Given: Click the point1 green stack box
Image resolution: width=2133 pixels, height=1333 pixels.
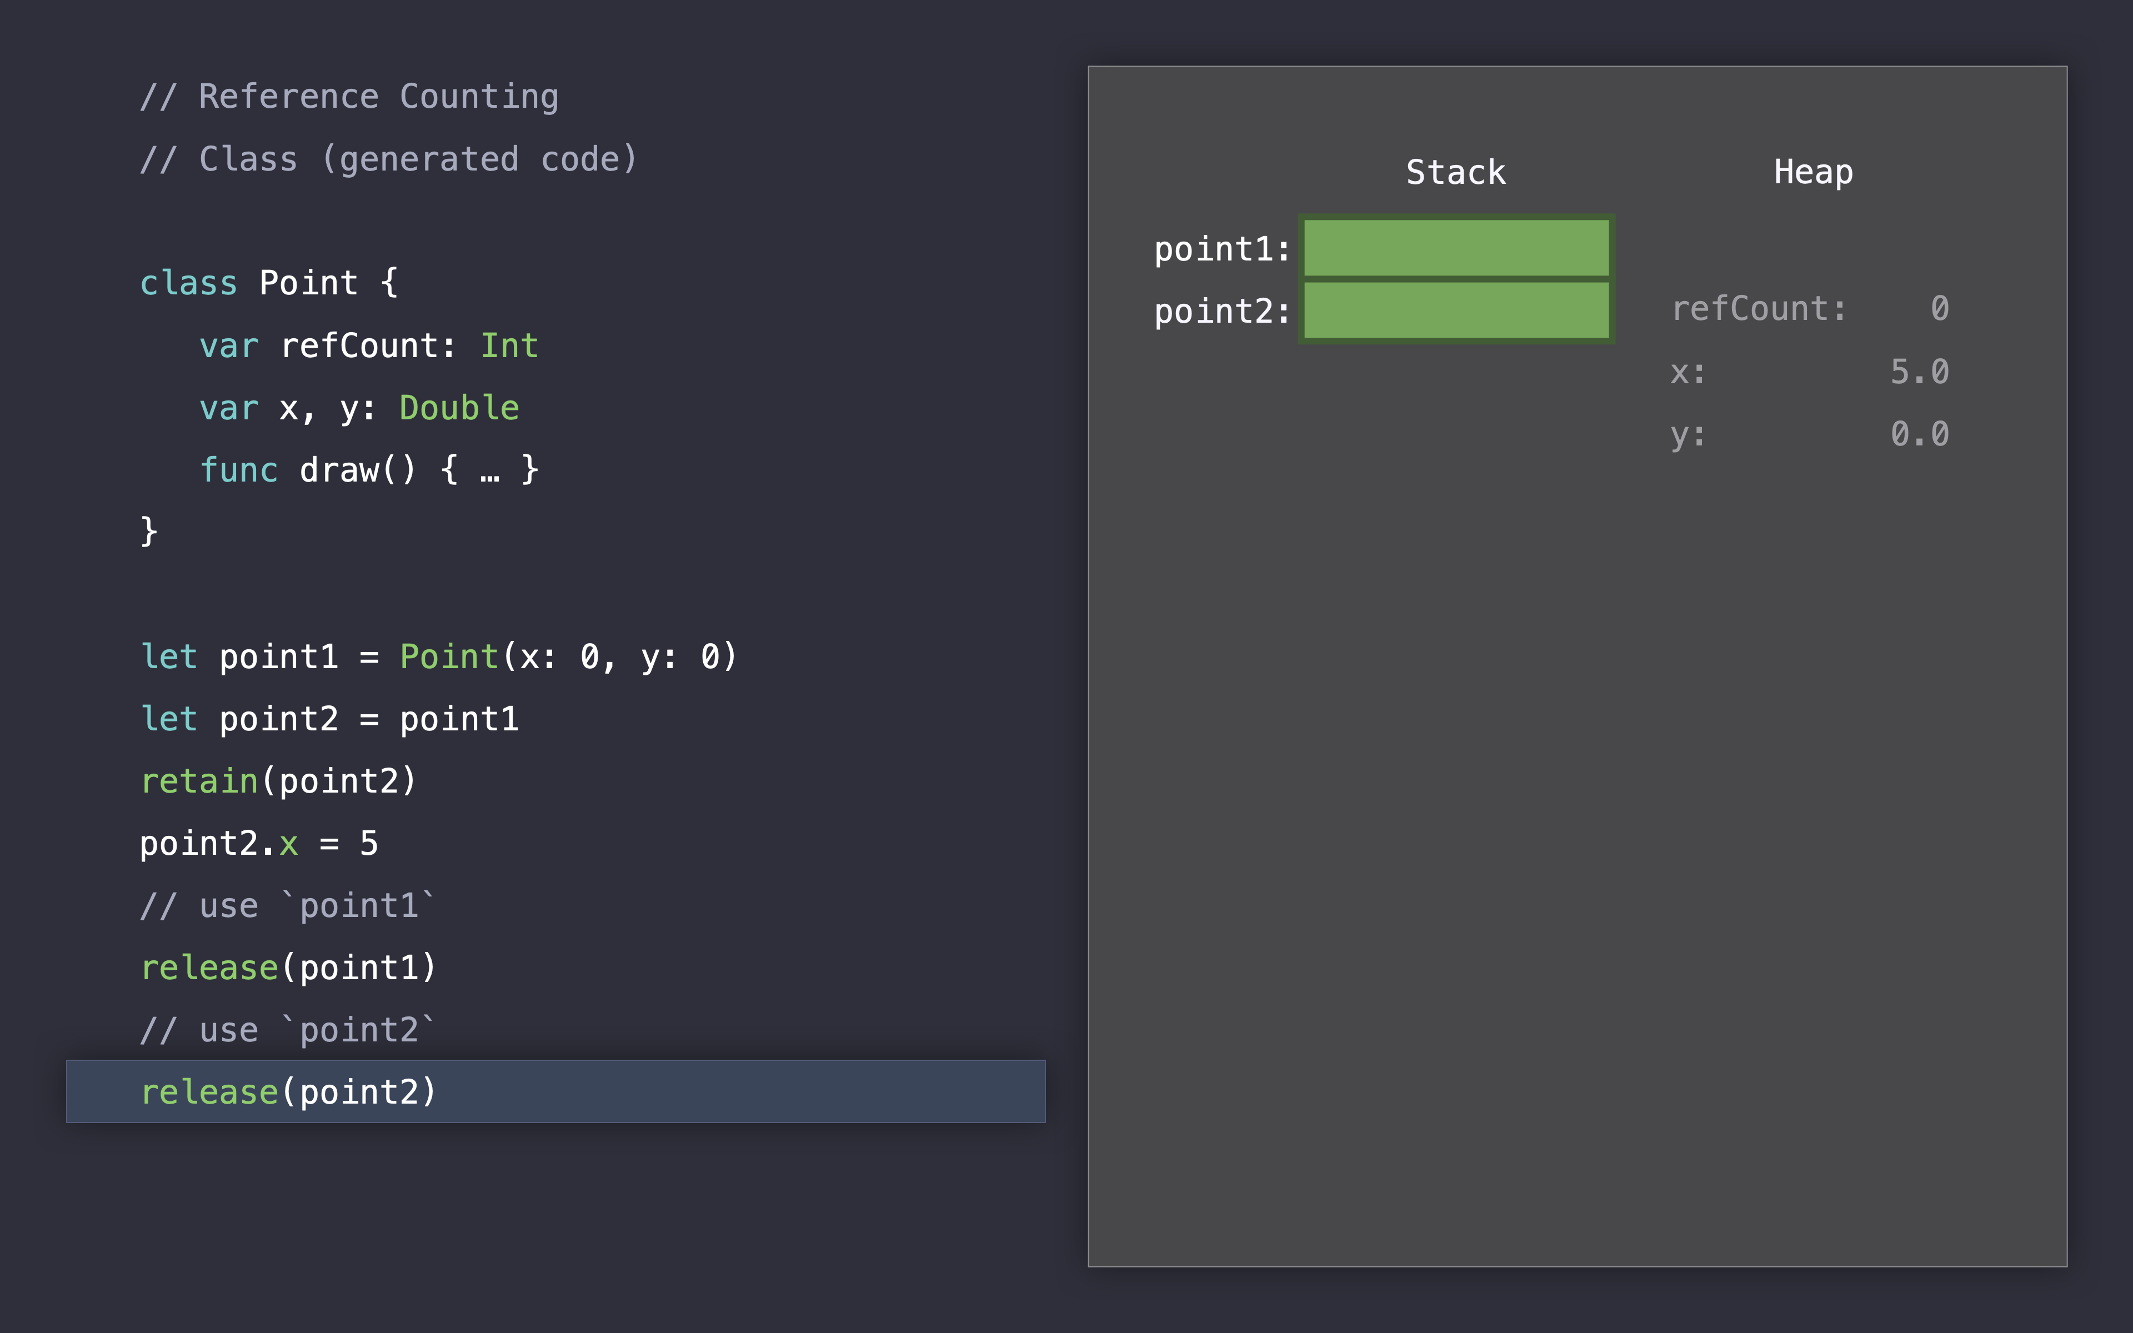Looking at the screenshot, I should 1456,248.
